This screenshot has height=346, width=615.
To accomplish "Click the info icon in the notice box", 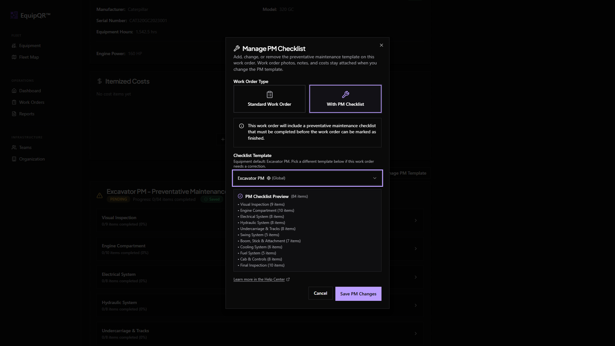I will coord(242,126).
